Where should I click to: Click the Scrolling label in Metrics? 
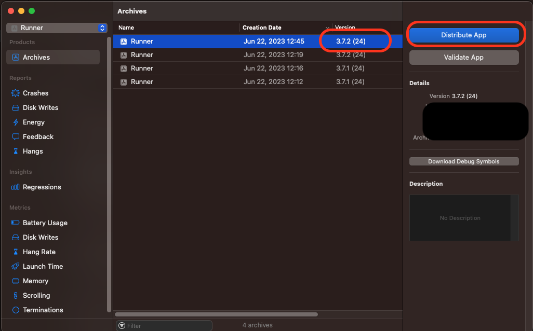tap(36, 295)
